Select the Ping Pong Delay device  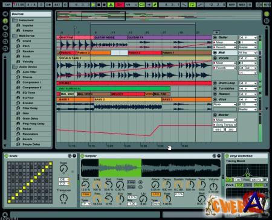(33, 124)
